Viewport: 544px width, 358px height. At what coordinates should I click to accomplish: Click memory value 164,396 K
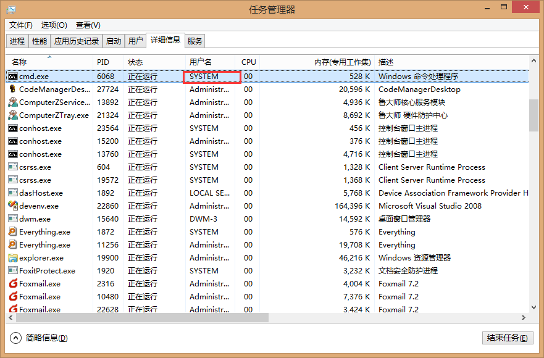(353, 206)
